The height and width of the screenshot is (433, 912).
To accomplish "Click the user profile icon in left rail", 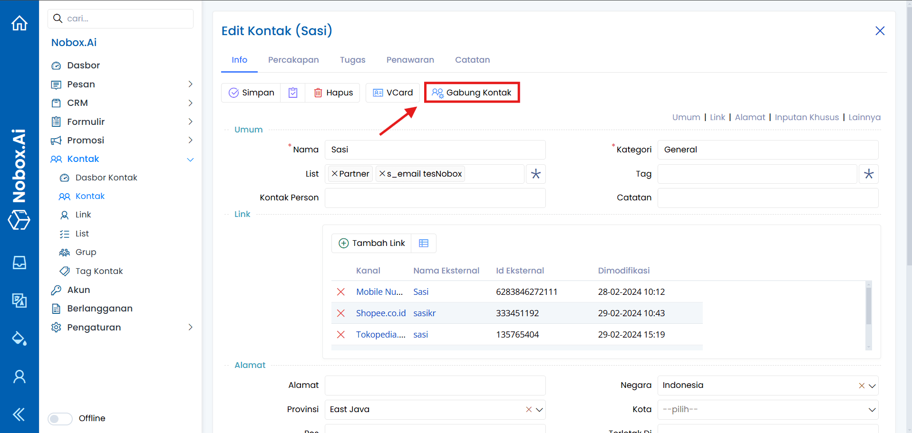I will tap(19, 377).
